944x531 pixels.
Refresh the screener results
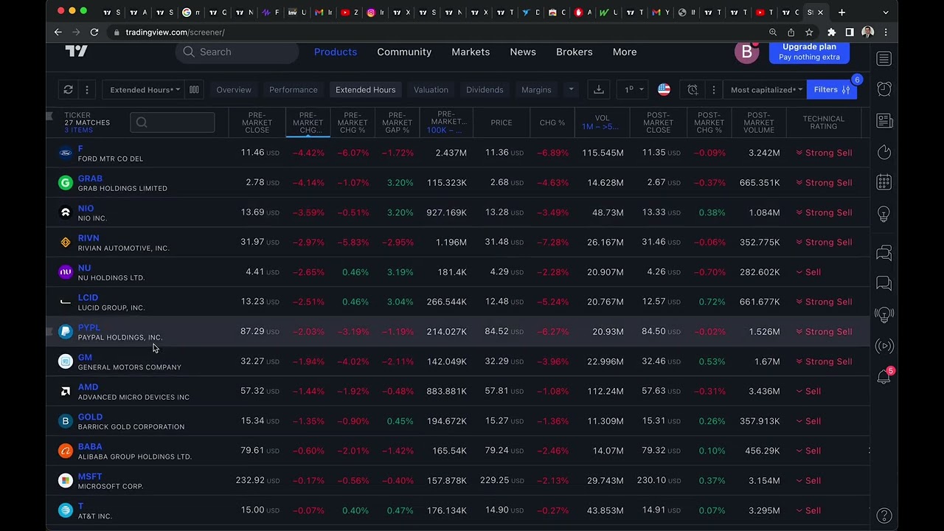point(68,89)
